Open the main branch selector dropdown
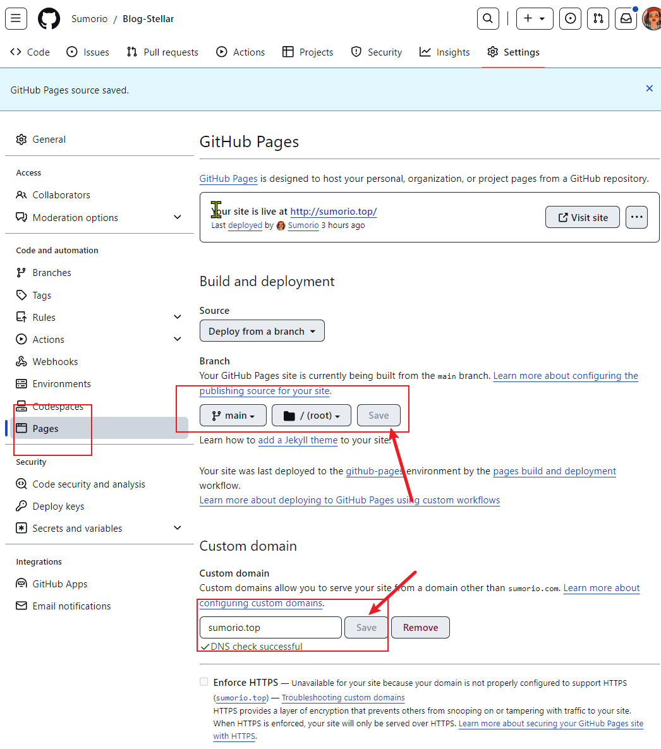Image resolution: width=661 pixels, height=749 pixels. pyautogui.click(x=233, y=416)
